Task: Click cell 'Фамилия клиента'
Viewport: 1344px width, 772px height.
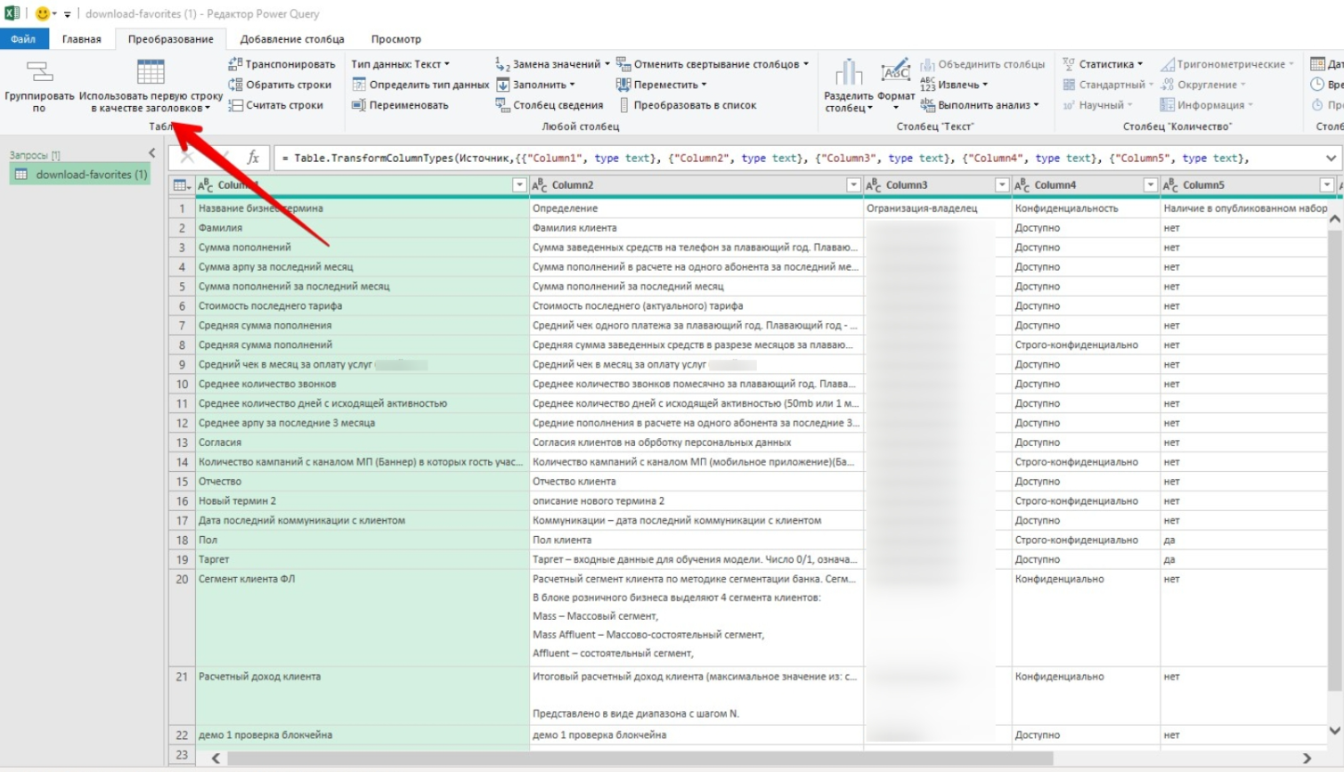Action: click(696, 228)
